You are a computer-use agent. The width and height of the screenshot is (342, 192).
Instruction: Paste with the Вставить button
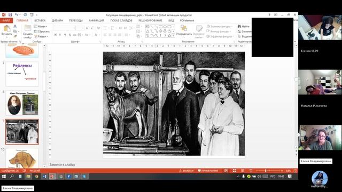7,31
